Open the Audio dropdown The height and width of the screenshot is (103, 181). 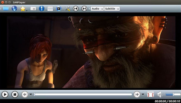click(x=97, y=8)
